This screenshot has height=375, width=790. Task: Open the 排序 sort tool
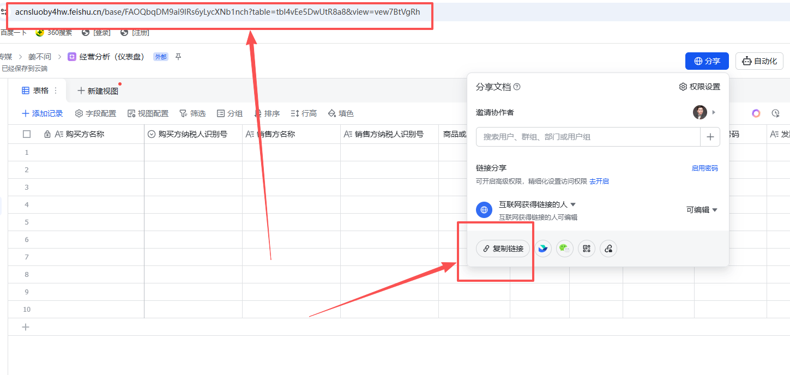267,113
